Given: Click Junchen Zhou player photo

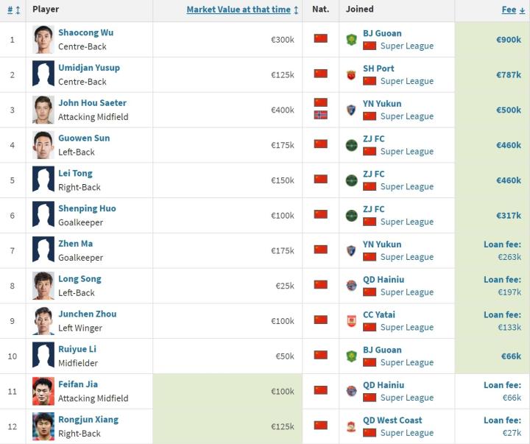Looking at the screenshot, I should coord(43,321).
